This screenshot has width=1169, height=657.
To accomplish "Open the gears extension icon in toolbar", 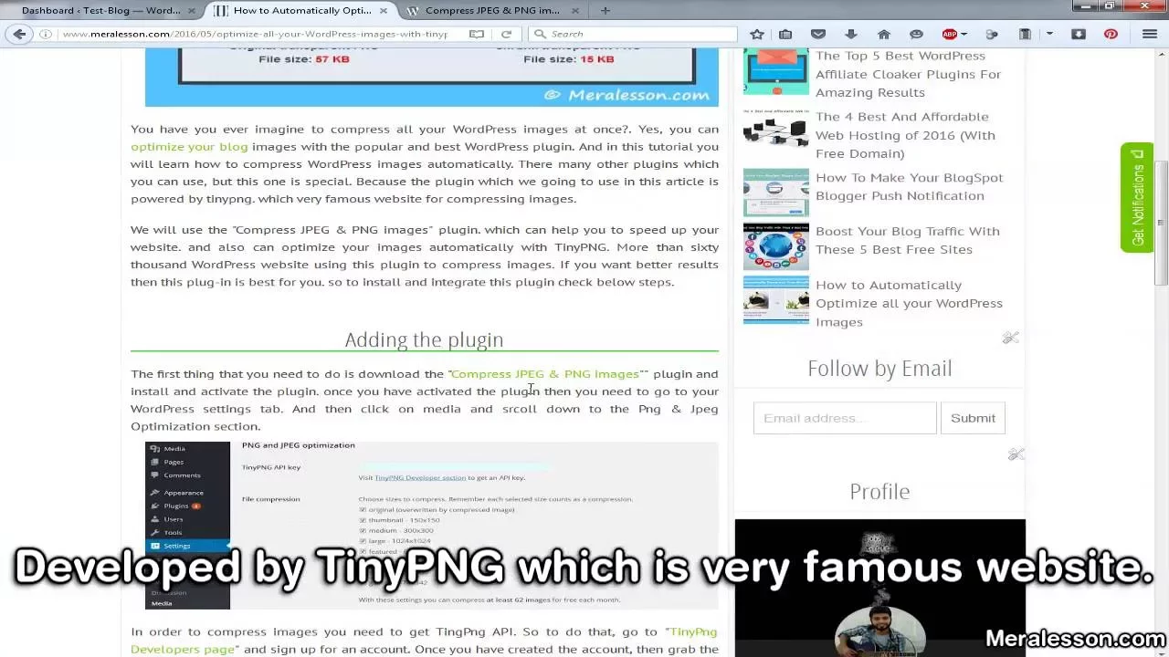I will [992, 34].
